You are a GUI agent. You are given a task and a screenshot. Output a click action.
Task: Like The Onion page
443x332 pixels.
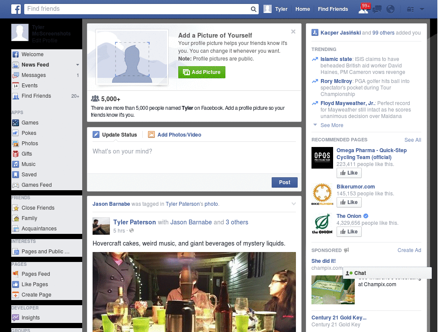(349, 232)
